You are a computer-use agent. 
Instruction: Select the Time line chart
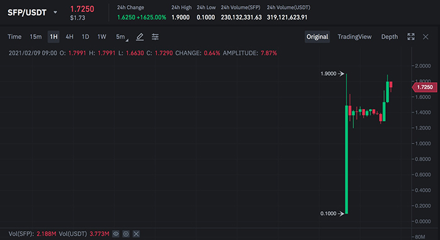click(x=14, y=37)
